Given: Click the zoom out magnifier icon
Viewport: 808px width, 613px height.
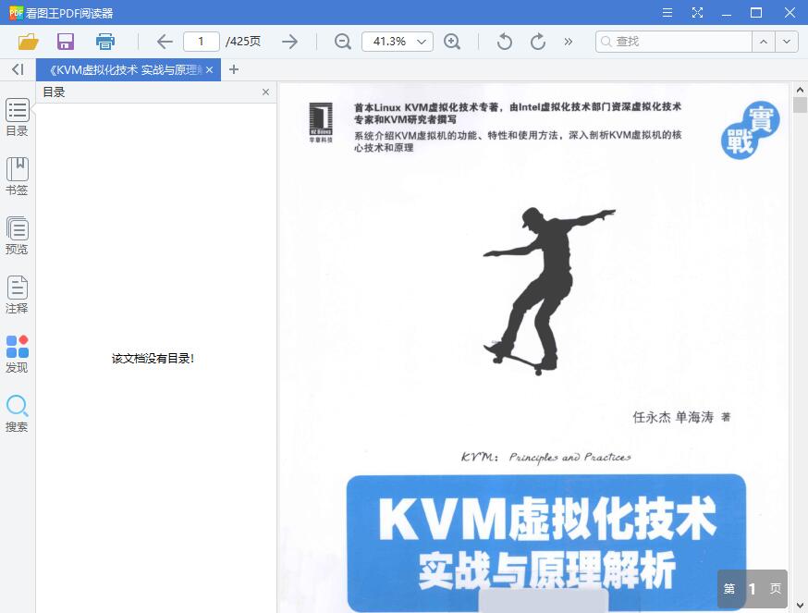Looking at the screenshot, I should click(343, 42).
